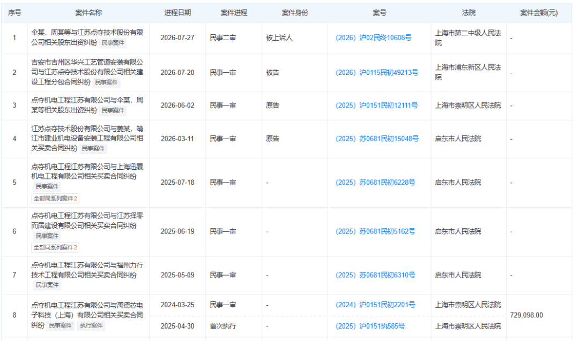The width and height of the screenshot is (579, 341).
Task: Click date 2026-03-11
Action: pos(177,139)
